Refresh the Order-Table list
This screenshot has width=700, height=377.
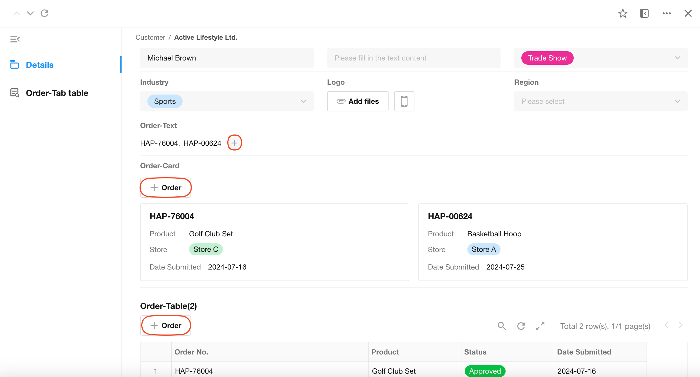click(x=521, y=326)
